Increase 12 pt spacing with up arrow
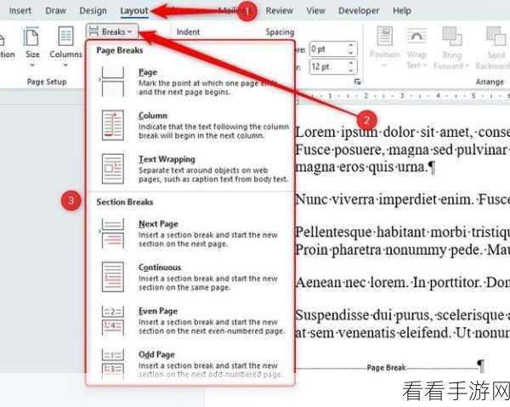The height and width of the screenshot is (407, 510). 350,63
